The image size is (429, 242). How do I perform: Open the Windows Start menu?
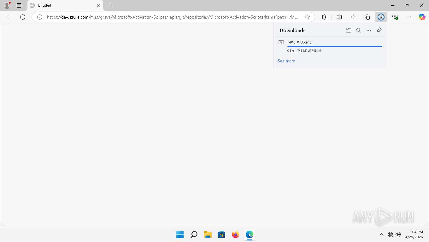(180, 234)
